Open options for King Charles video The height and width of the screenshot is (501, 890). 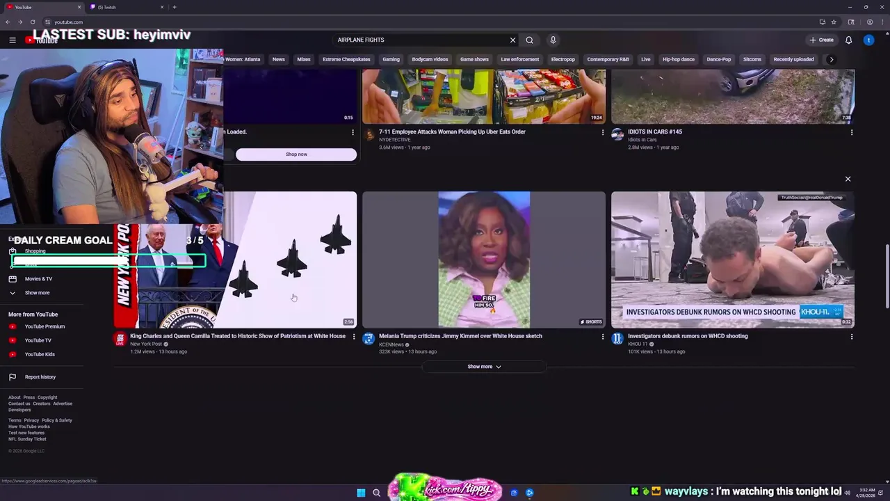pyautogui.click(x=353, y=337)
